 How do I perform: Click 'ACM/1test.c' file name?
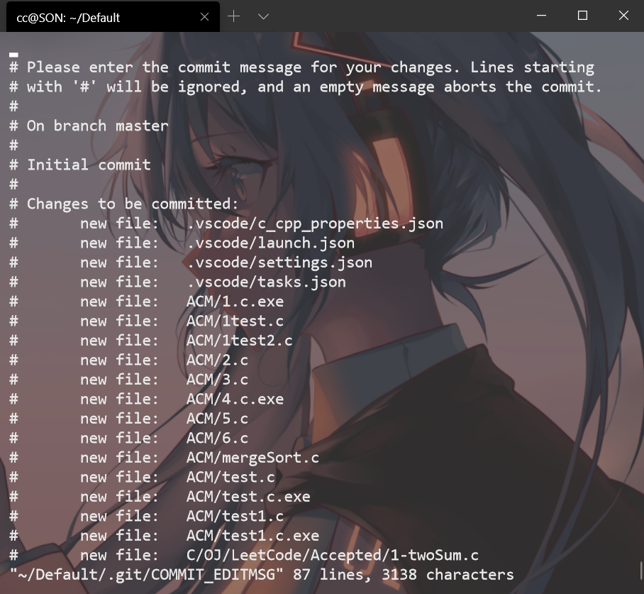coord(235,321)
